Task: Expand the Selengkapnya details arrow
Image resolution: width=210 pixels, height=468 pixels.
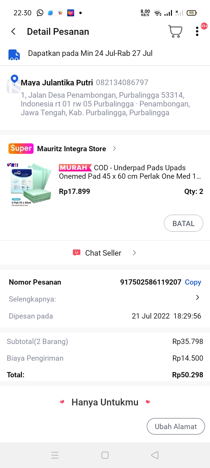Action: [197, 297]
